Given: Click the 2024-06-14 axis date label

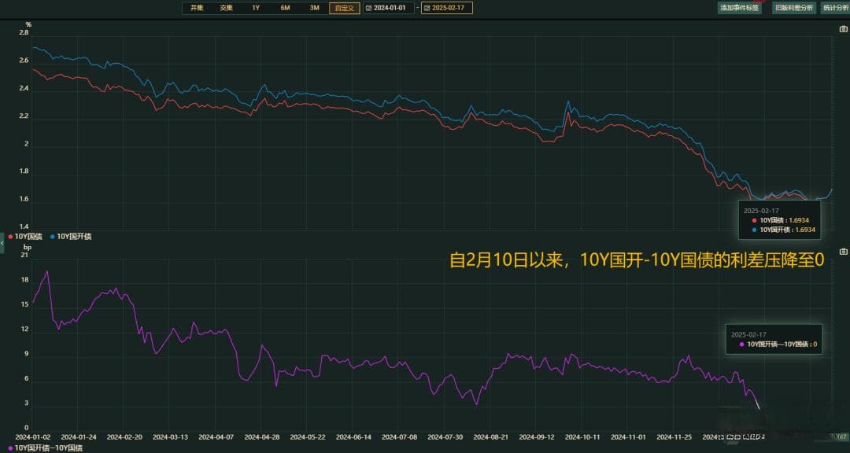Looking at the screenshot, I should click(x=354, y=436).
